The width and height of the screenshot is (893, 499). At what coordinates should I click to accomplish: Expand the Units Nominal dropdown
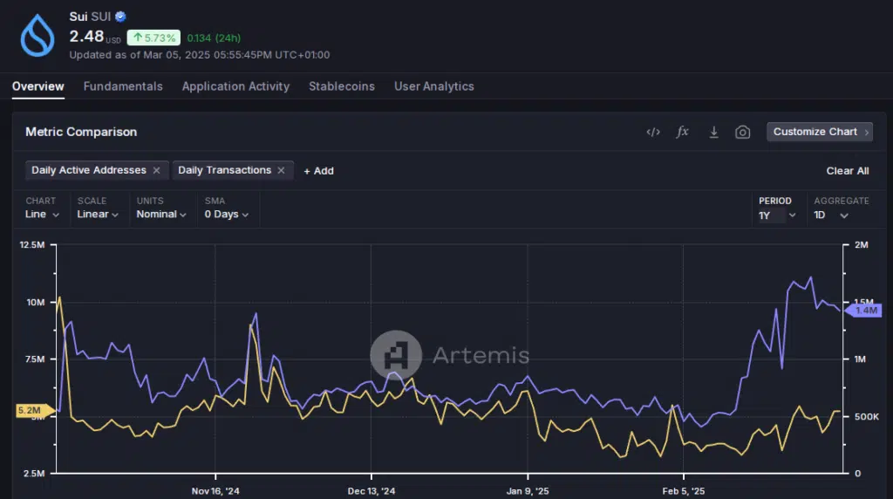pyautogui.click(x=161, y=215)
